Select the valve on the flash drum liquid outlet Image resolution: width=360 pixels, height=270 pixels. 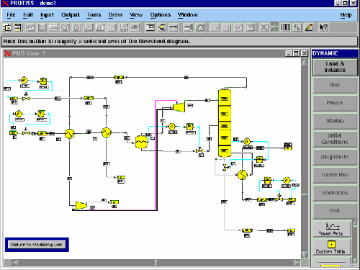pos(199,150)
